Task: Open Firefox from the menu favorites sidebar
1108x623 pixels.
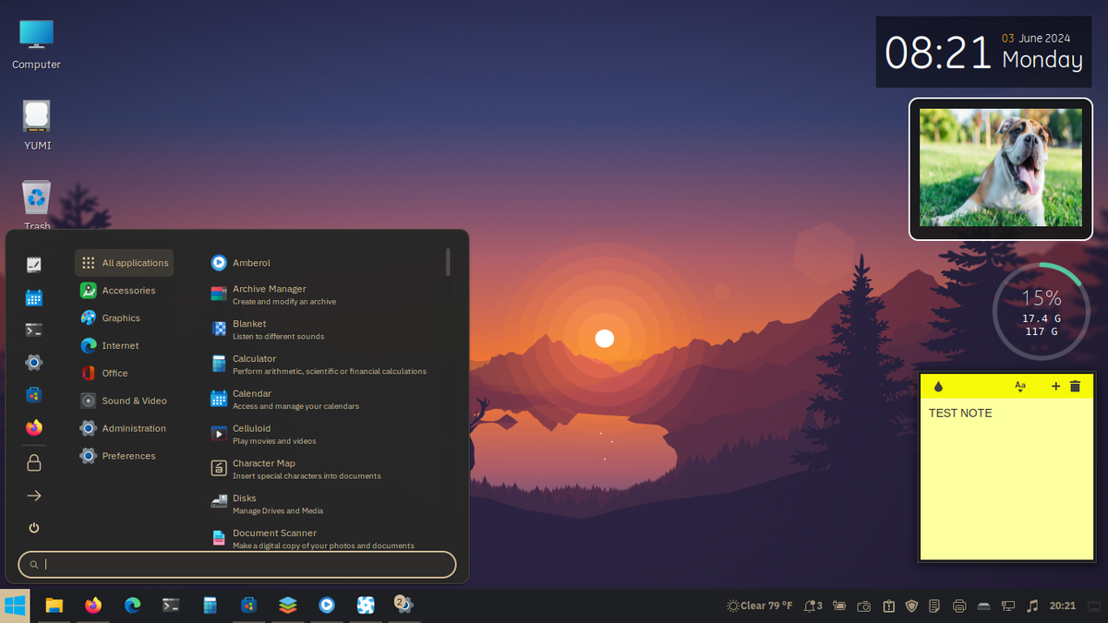Action: 34,428
